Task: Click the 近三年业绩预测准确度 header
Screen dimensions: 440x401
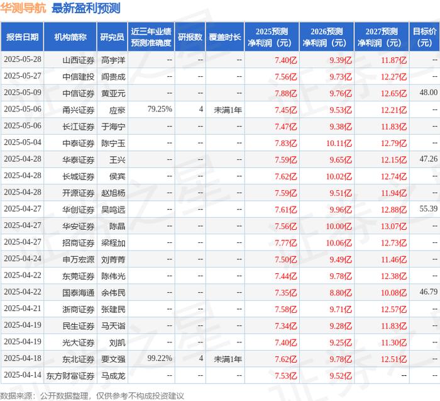Action: point(151,37)
